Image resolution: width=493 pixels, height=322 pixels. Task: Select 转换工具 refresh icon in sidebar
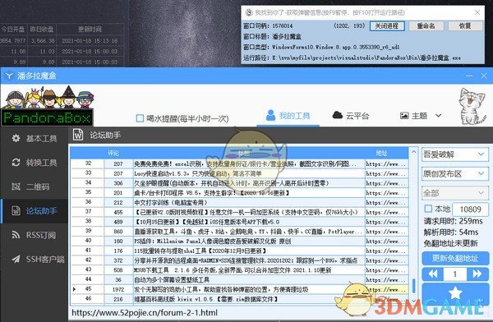tap(16, 163)
